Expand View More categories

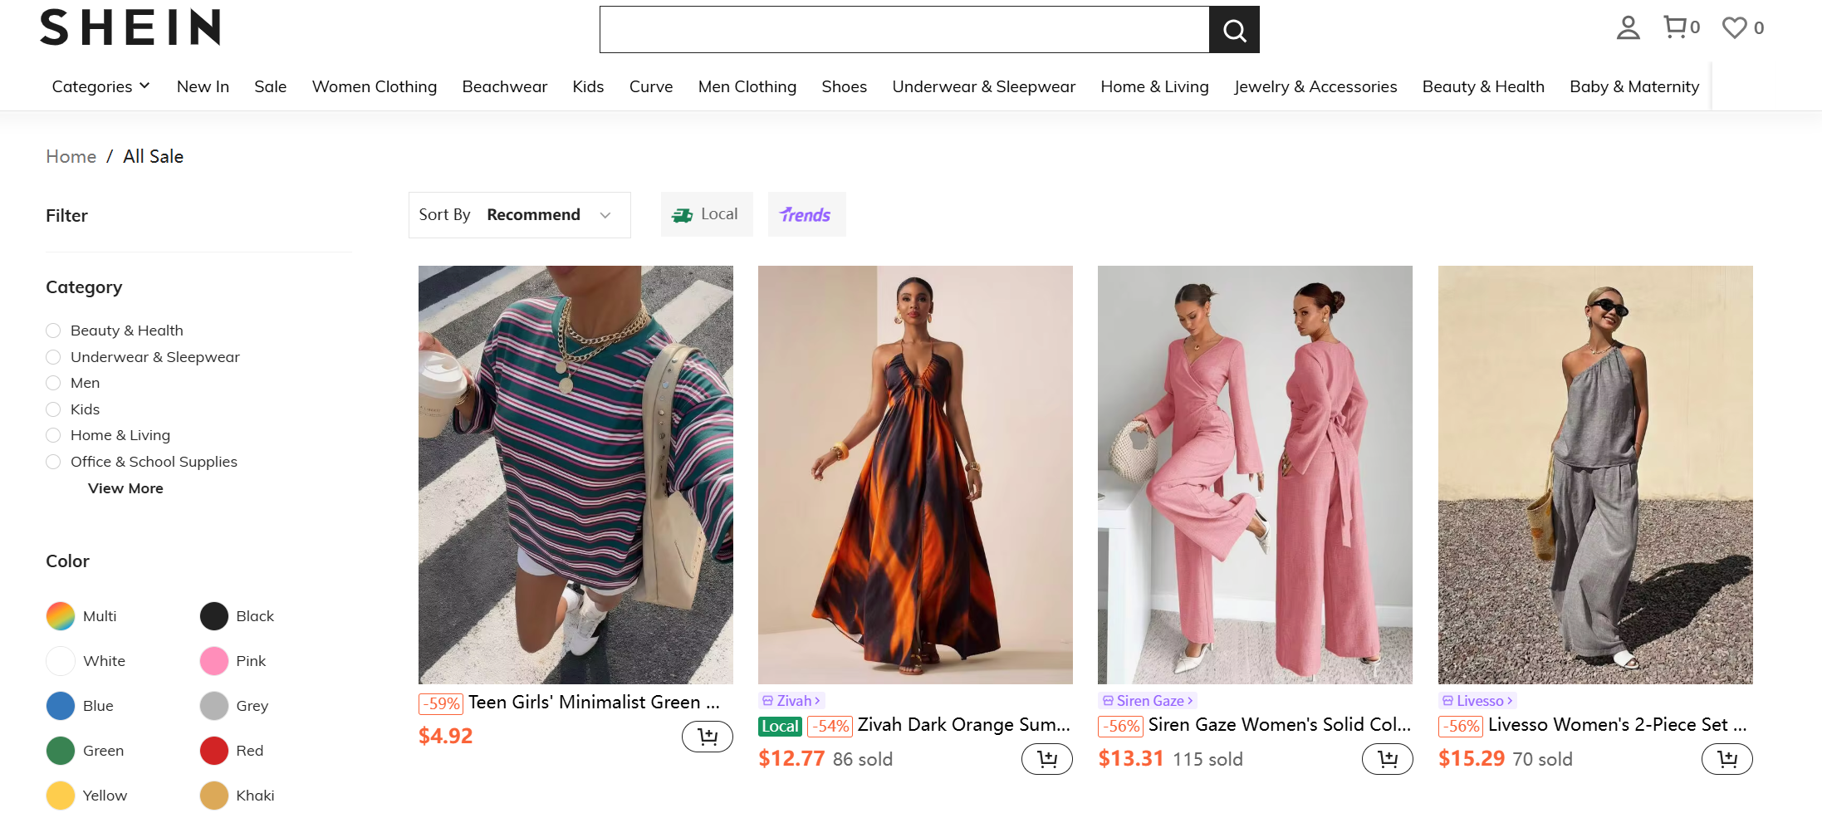click(x=125, y=488)
